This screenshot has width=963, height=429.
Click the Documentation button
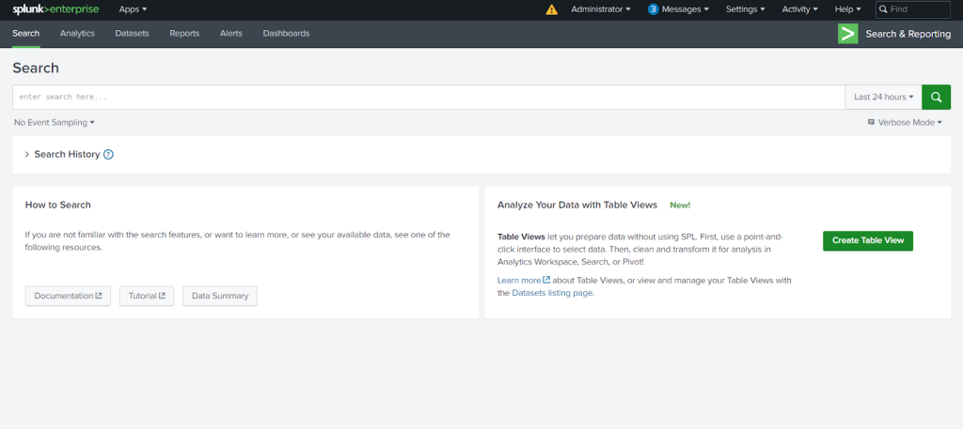click(68, 296)
